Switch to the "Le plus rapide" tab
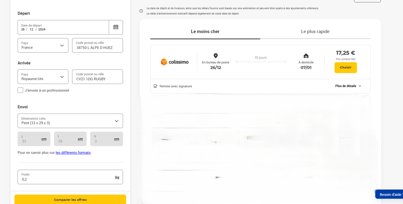The image size is (403, 204). [x=315, y=32]
